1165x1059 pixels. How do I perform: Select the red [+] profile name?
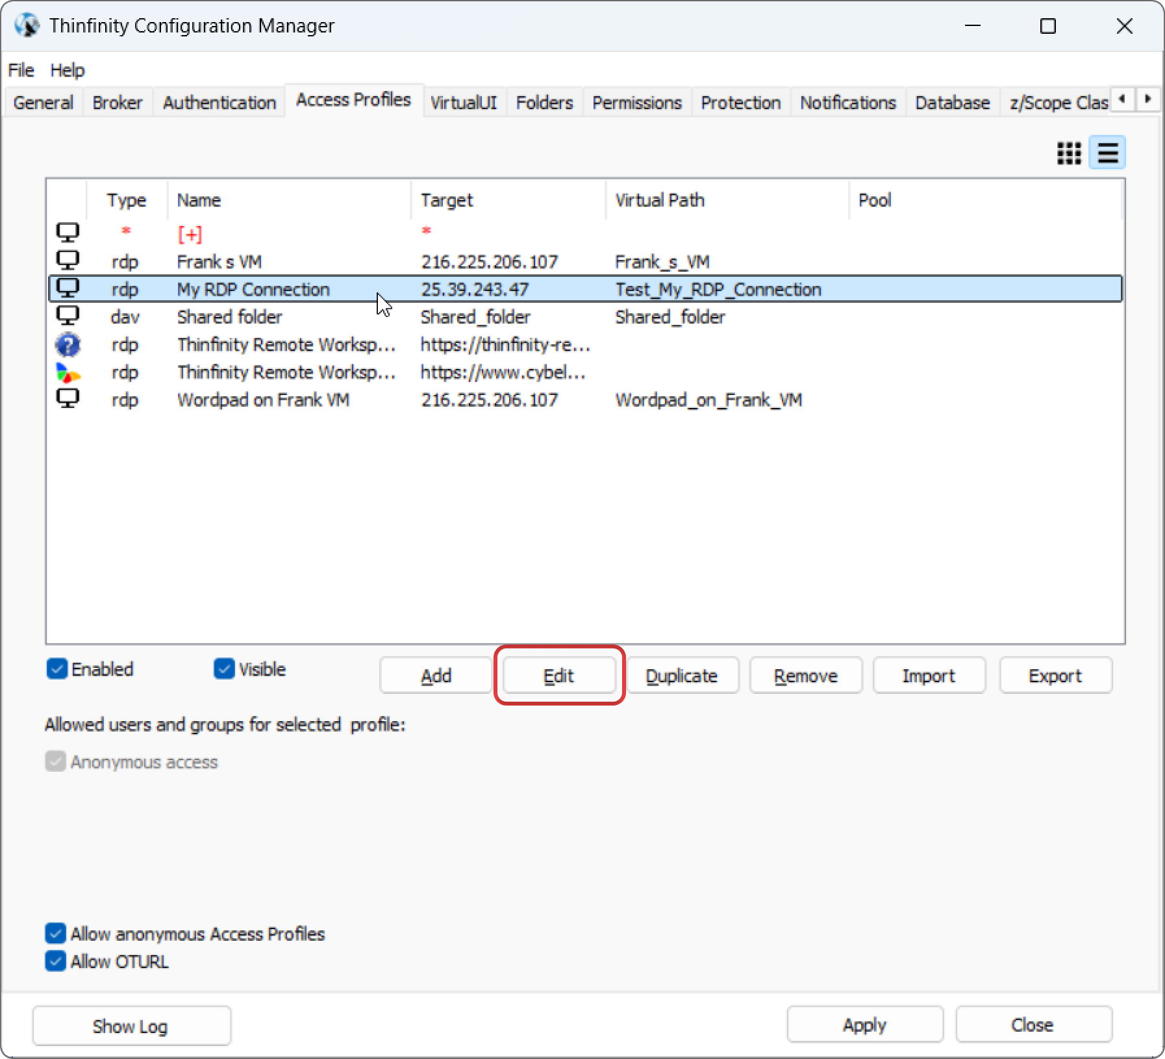tap(190, 234)
